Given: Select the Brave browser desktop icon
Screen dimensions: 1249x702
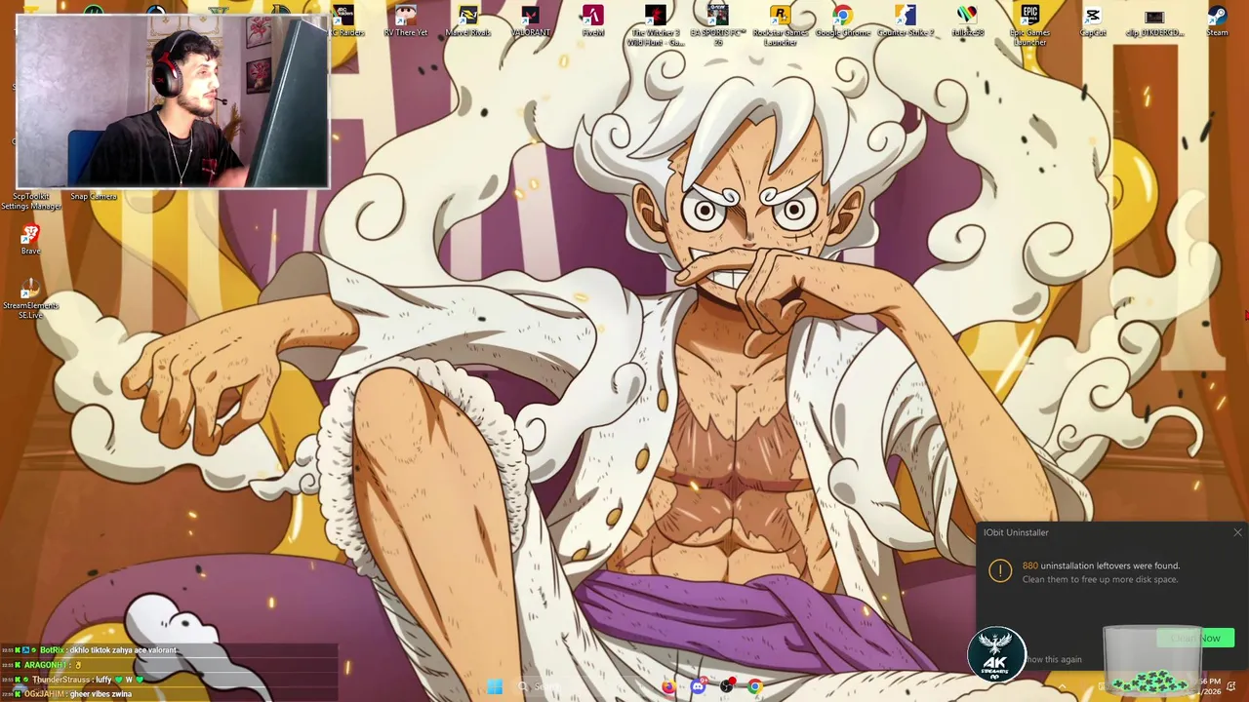Looking at the screenshot, I should (x=30, y=239).
